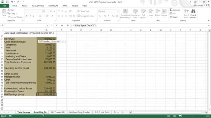Open Cell Styles gallery
211x118 pixels.
(x=143, y=14)
